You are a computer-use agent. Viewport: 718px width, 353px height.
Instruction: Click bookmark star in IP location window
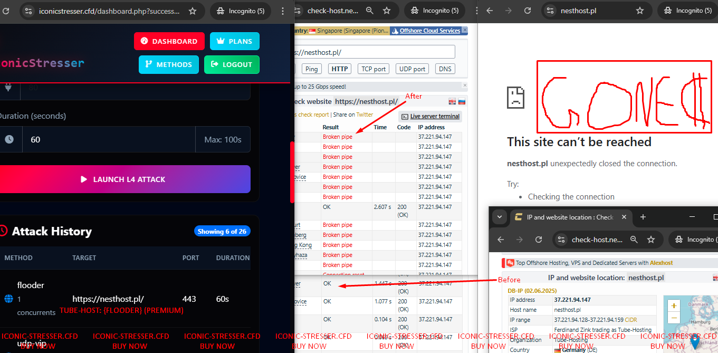point(651,239)
